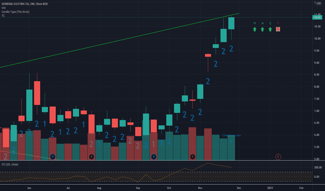Click the Nov label on the time axis
The height and width of the screenshot is (191, 325).
click(200, 188)
